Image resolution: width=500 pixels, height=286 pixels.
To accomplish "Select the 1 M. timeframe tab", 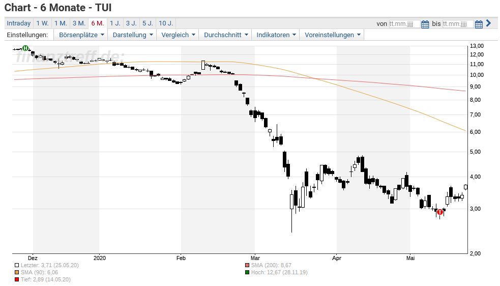I will pos(61,23).
